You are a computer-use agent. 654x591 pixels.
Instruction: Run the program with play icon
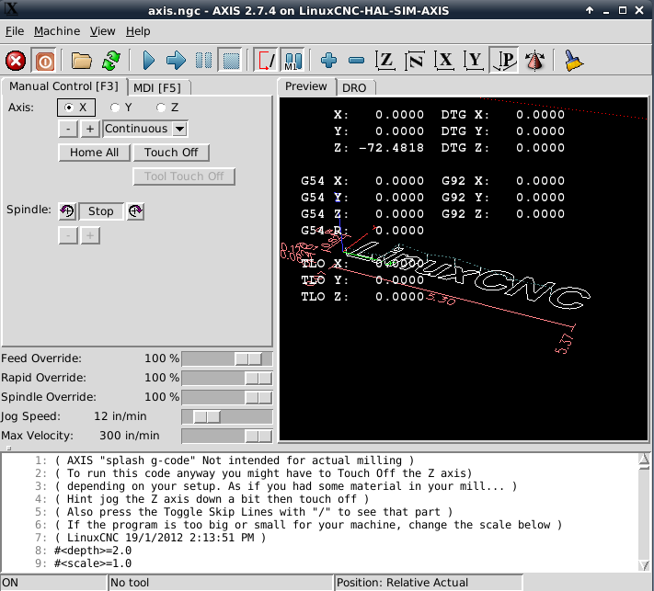pyautogui.click(x=148, y=61)
